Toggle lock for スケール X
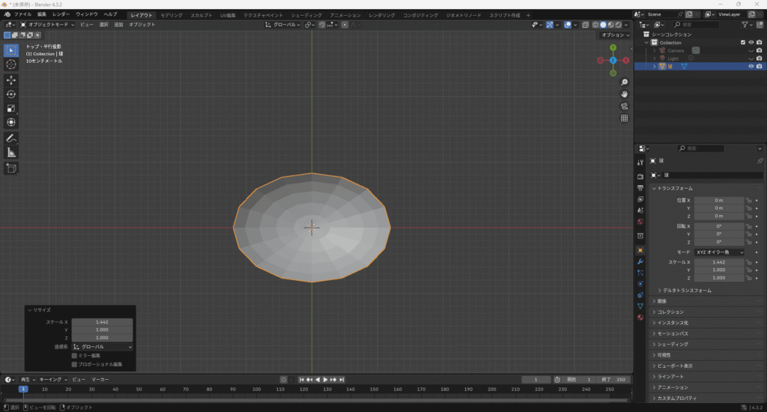Viewport: 767px width, 412px height. click(x=748, y=262)
